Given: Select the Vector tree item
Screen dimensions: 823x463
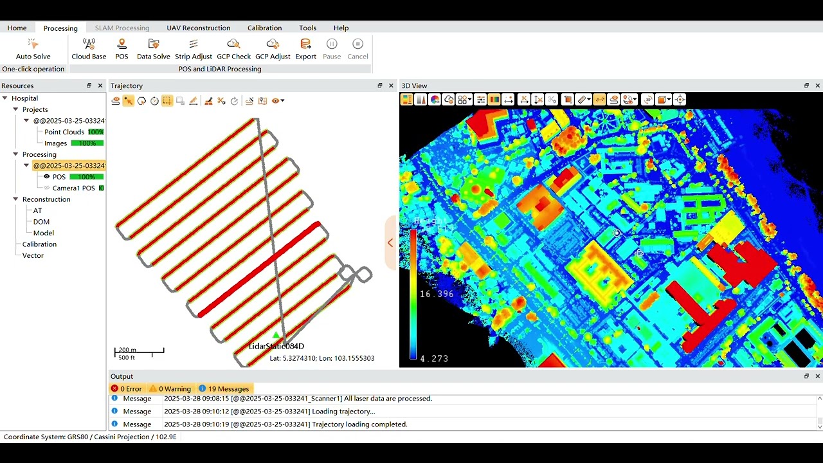Looking at the screenshot, I should (33, 255).
